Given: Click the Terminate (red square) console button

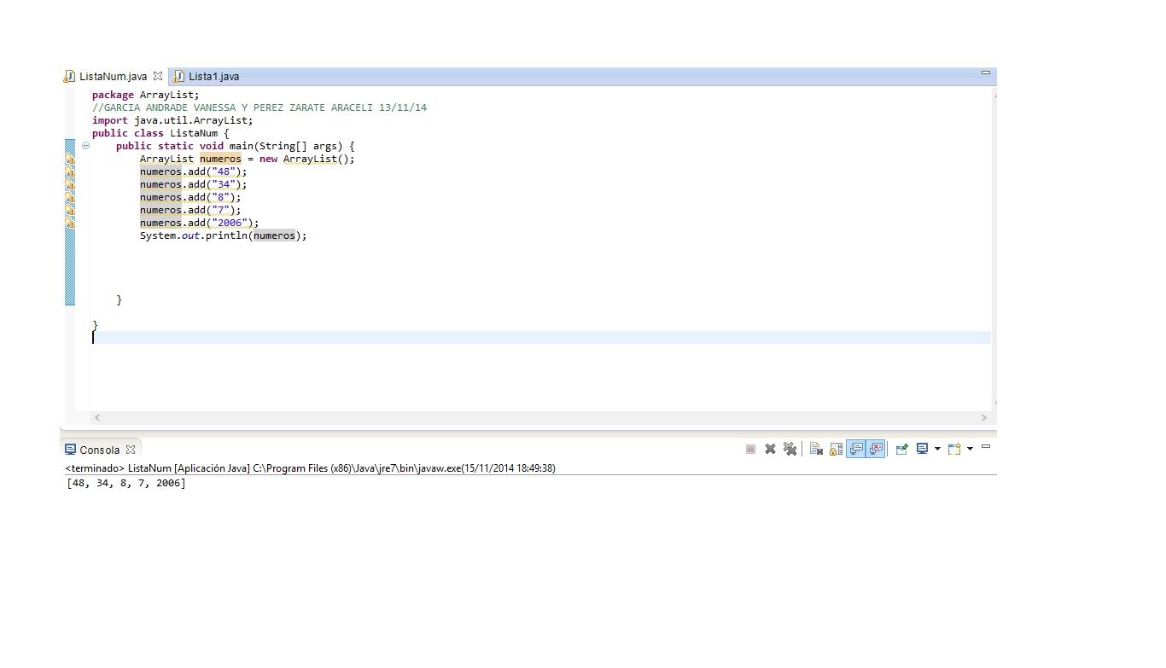Looking at the screenshot, I should 750,449.
